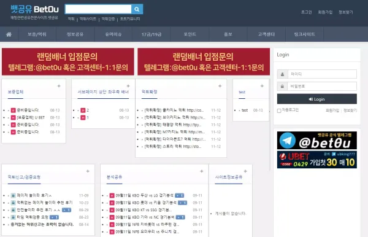Click the plus icon on 보증업체 panel
Screen dimensions: 368x237
tap(59, 86)
